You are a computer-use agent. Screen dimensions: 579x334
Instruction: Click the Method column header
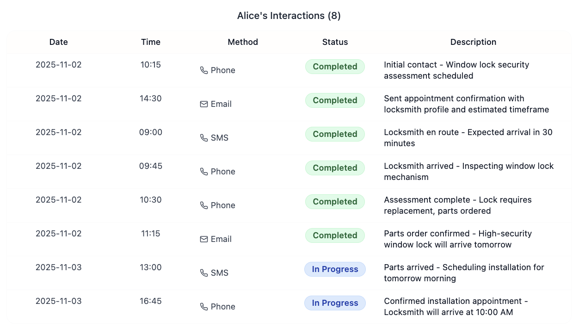[243, 42]
